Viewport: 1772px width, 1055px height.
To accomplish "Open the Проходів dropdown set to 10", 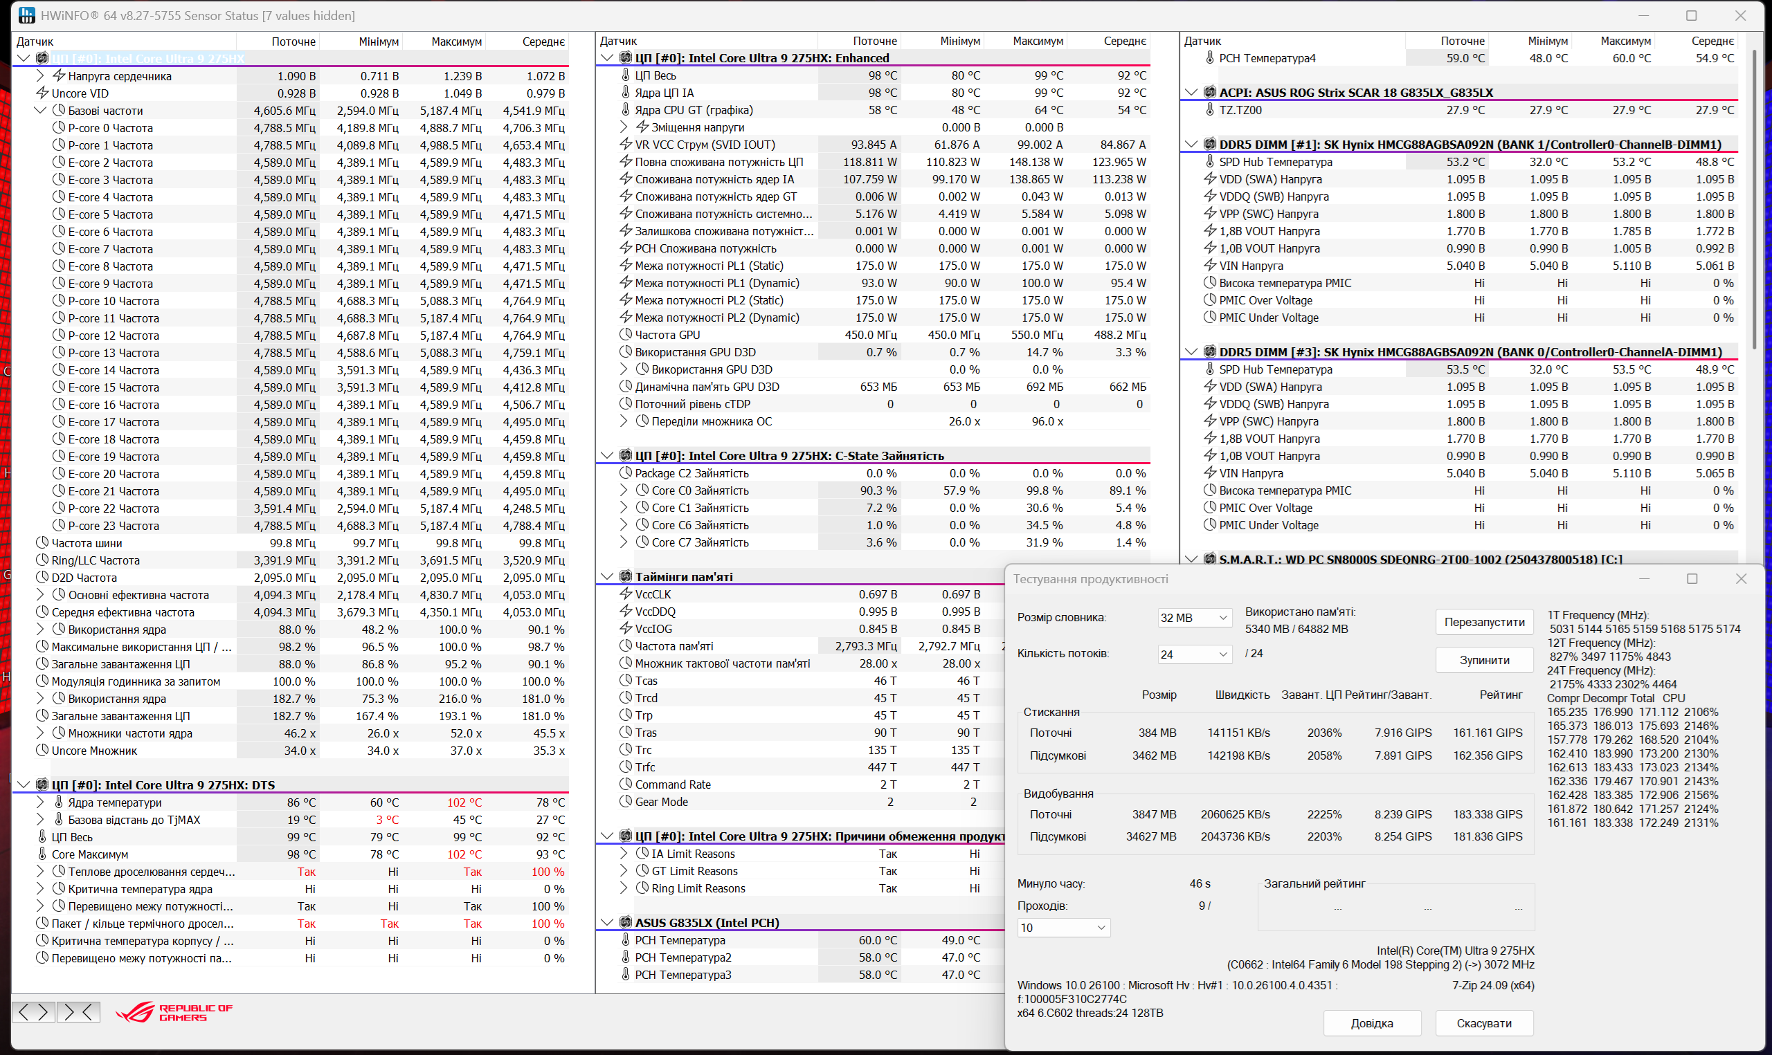I will coord(1063,927).
